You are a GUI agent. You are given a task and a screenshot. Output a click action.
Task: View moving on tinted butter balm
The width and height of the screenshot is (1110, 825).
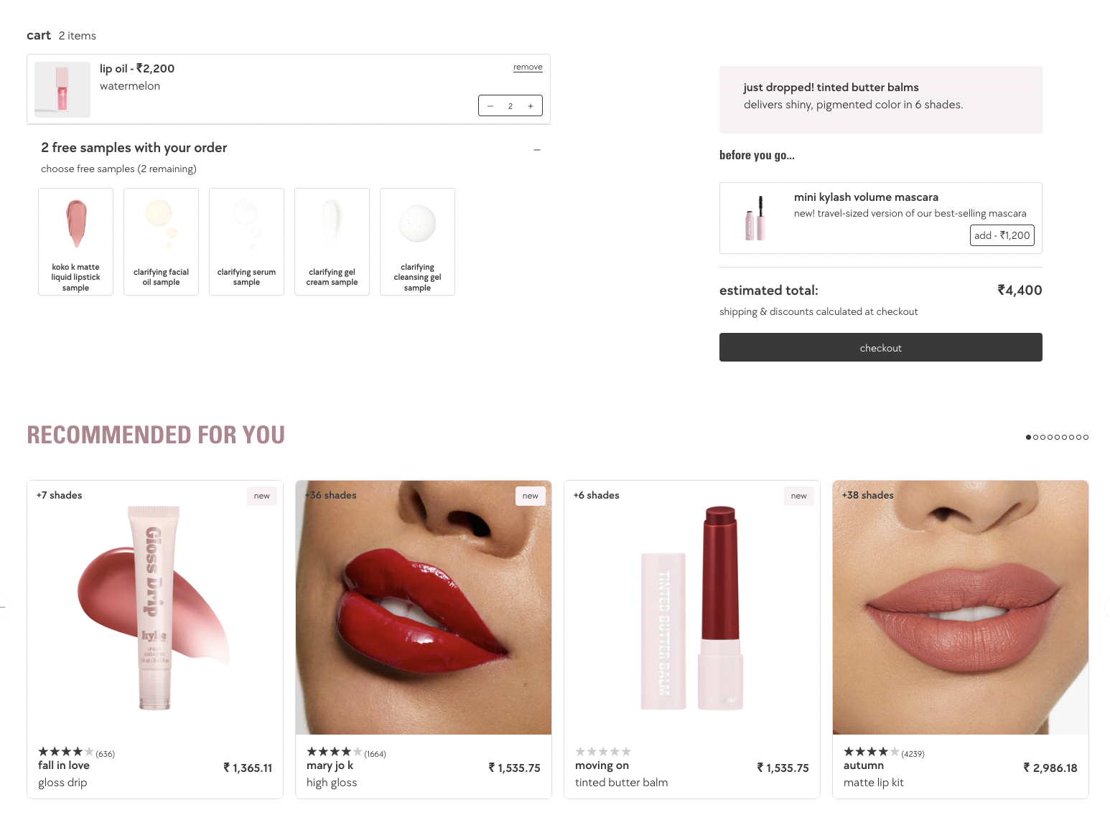(692, 639)
